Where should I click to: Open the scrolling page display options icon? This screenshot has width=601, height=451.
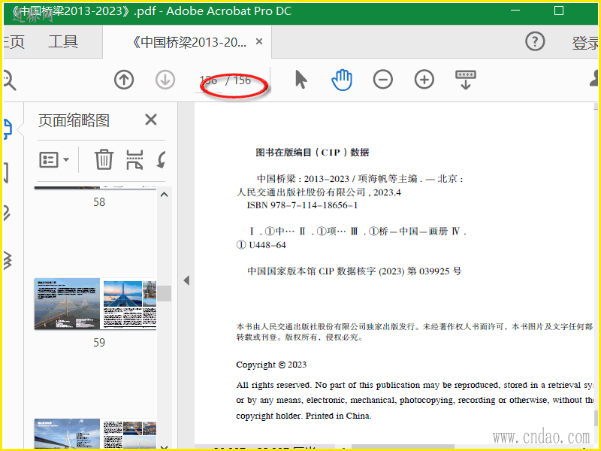(466, 80)
